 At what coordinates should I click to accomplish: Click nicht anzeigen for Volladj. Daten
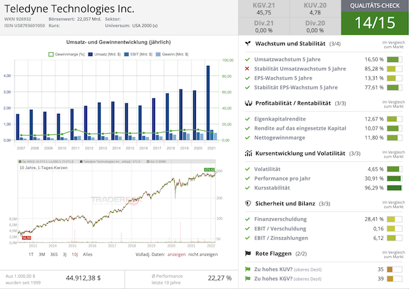pos(203,254)
